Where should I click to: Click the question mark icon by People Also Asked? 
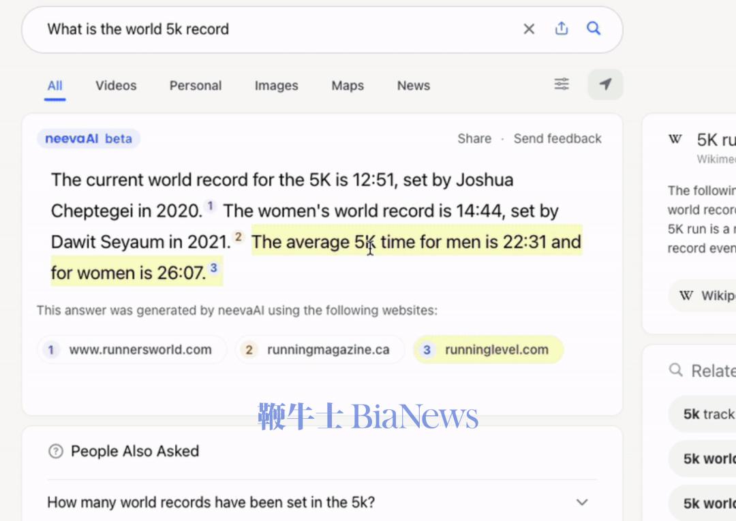(56, 451)
